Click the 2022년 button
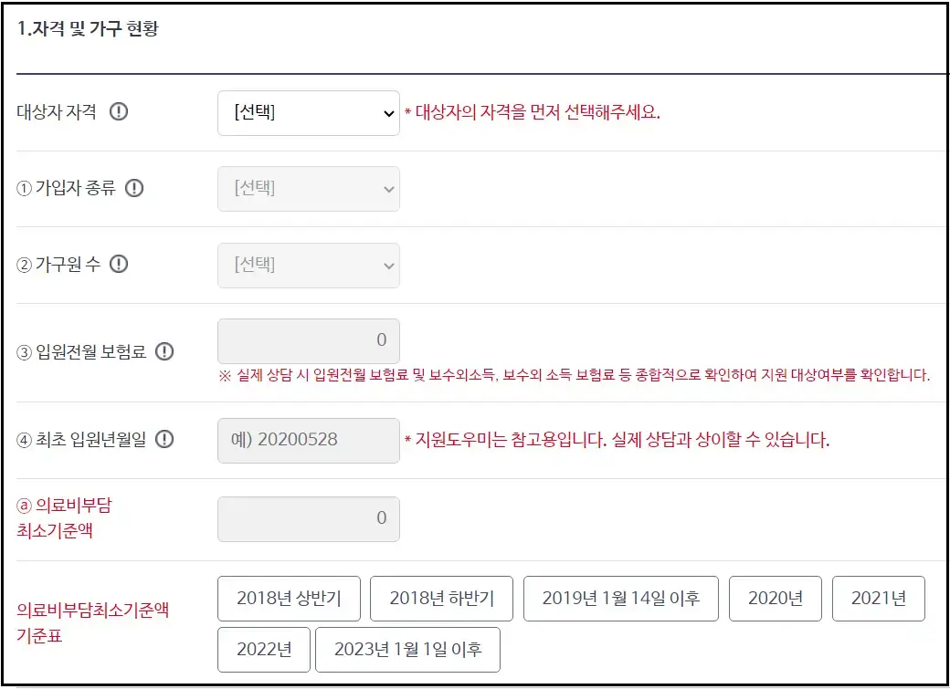The width and height of the screenshot is (950, 689). click(263, 650)
